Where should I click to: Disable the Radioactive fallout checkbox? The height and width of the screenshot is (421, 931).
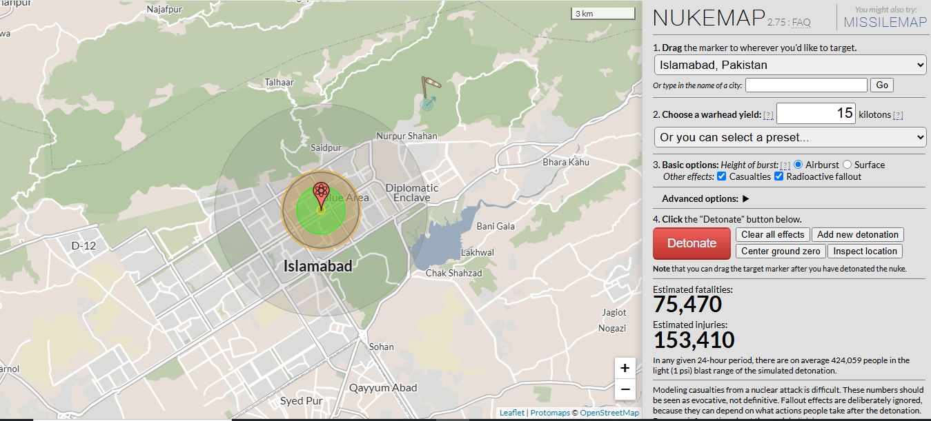(x=778, y=176)
